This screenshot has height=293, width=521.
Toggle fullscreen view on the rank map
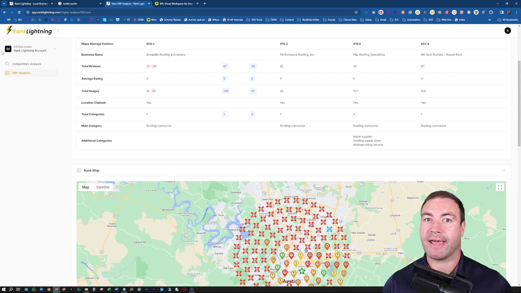coord(500,187)
